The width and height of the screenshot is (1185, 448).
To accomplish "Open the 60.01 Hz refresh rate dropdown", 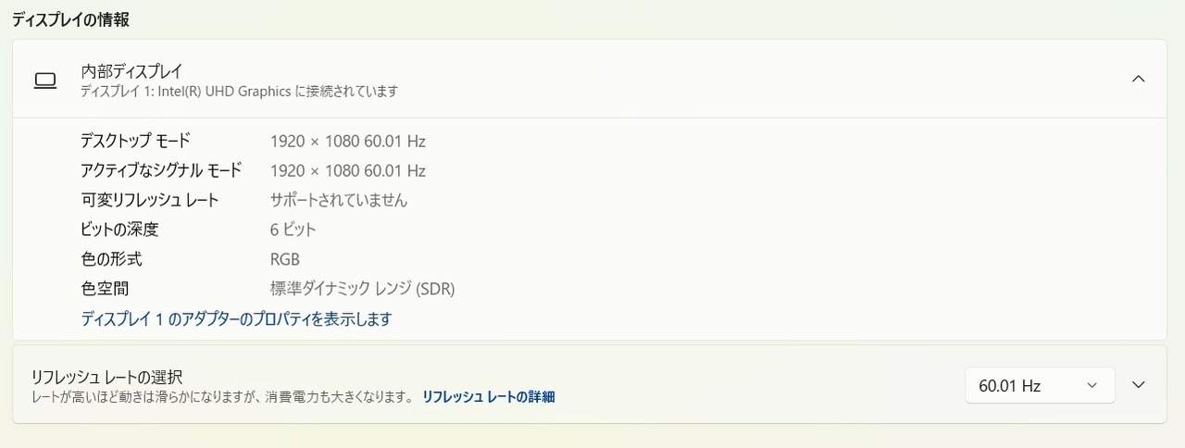I will click(x=1039, y=386).
